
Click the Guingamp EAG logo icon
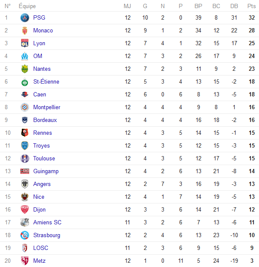(x=25, y=171)
